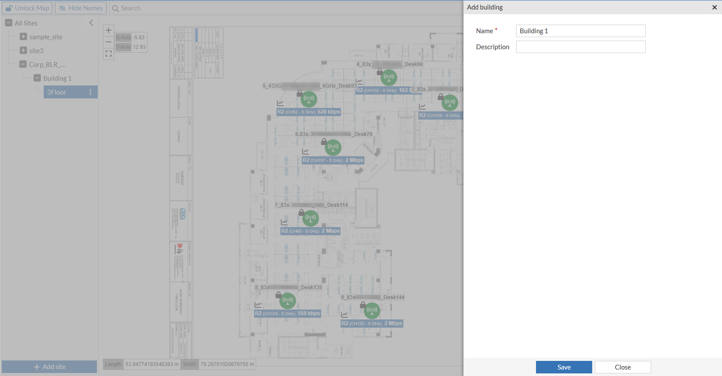The width and height of the screenshot is (722, 376).
Task: Click the access point icon near Desk144
Action: (x=372, y=310)
